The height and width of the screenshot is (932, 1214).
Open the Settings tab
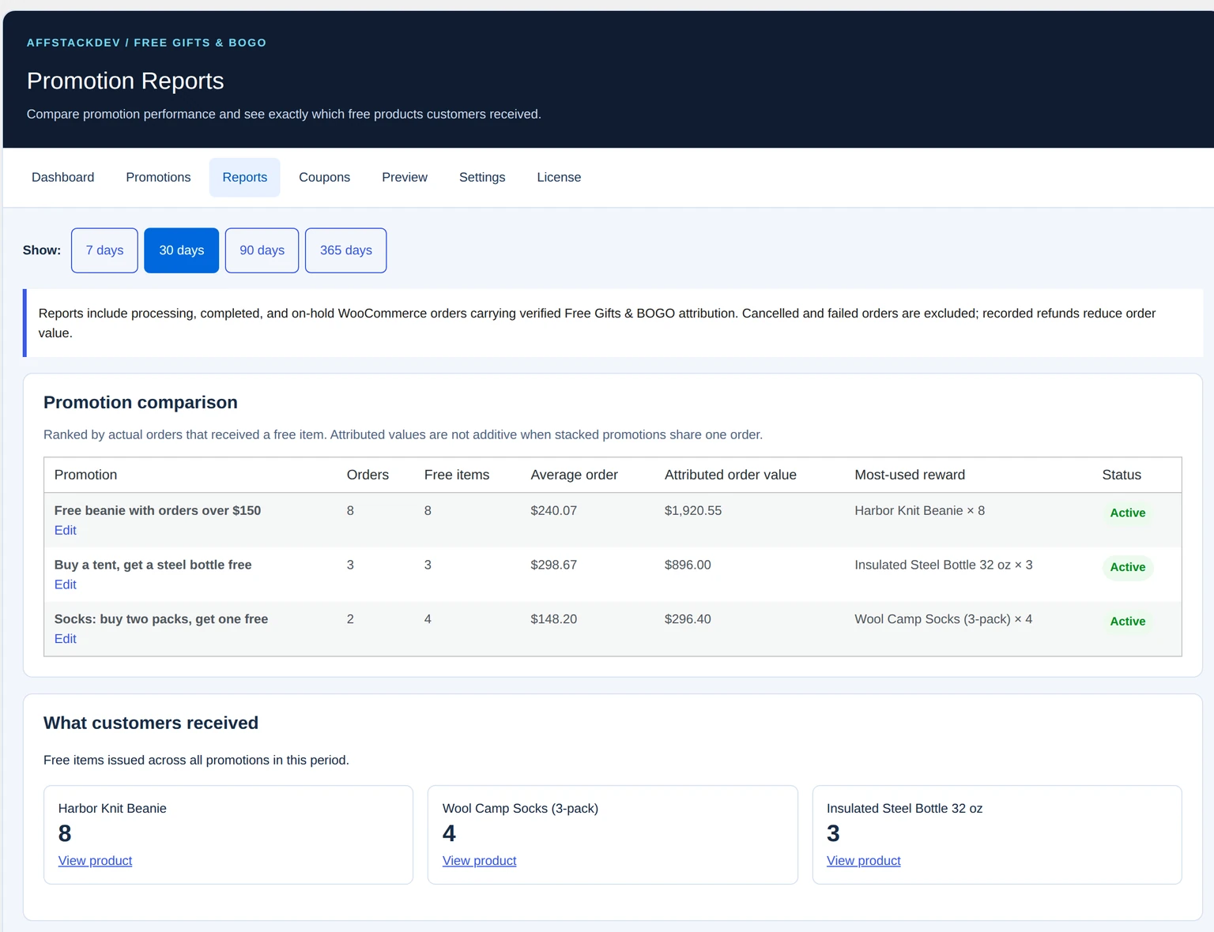pos(482,177)
